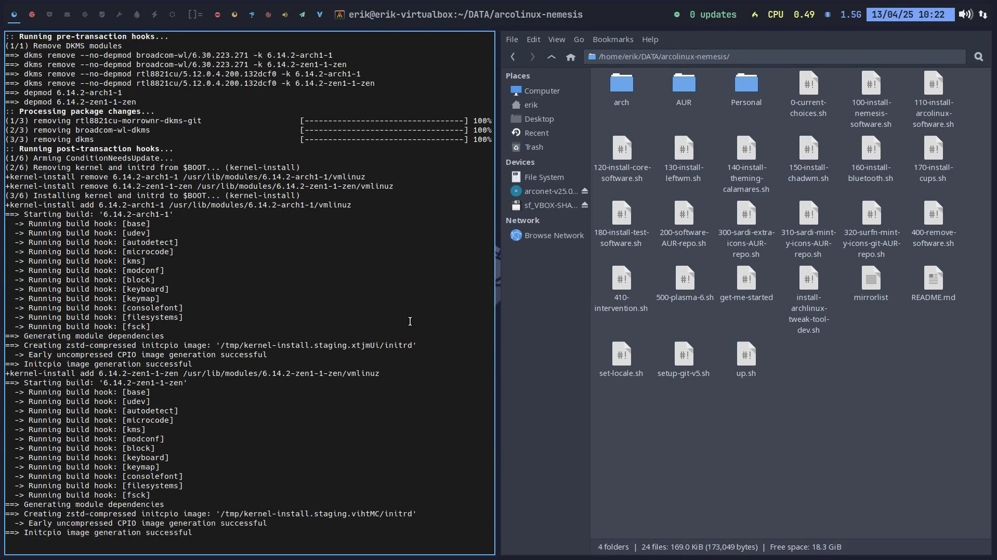The height and width of the screenshot is (560, 997).
Task: Eject the arconet-v25.0 device
Action: (584, 191)
